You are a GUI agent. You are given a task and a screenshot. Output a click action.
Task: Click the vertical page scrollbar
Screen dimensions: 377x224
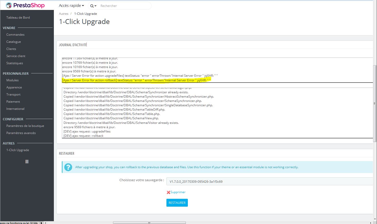(x=375, y=103)
